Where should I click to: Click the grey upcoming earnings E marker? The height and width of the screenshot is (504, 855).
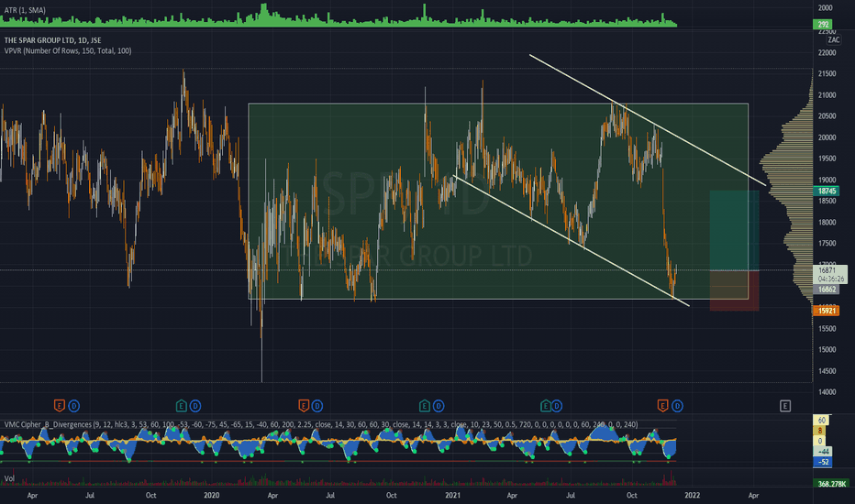click(x=785, y=405)
